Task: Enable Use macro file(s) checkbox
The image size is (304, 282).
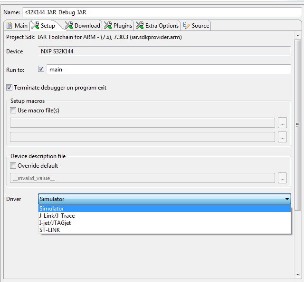Action: tap(13, 111)
